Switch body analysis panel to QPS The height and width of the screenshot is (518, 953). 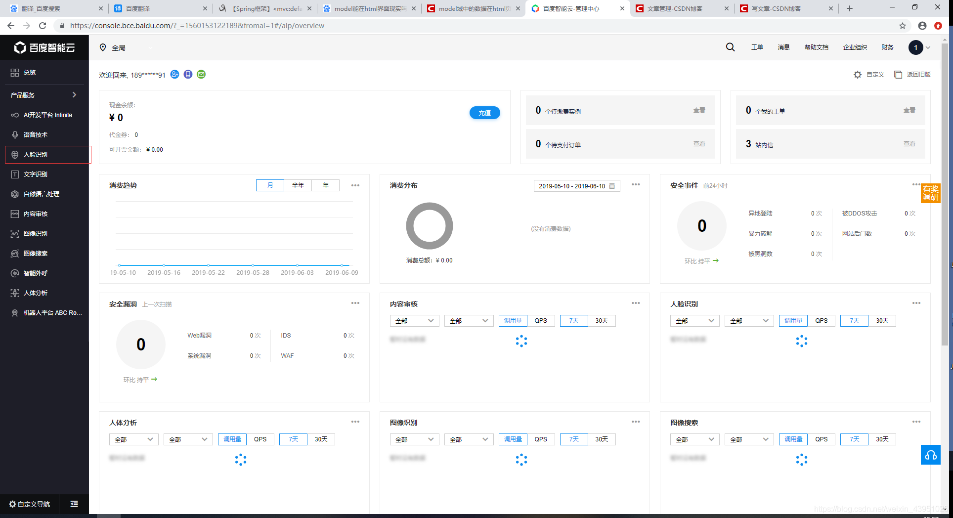(x=260, y=439)
